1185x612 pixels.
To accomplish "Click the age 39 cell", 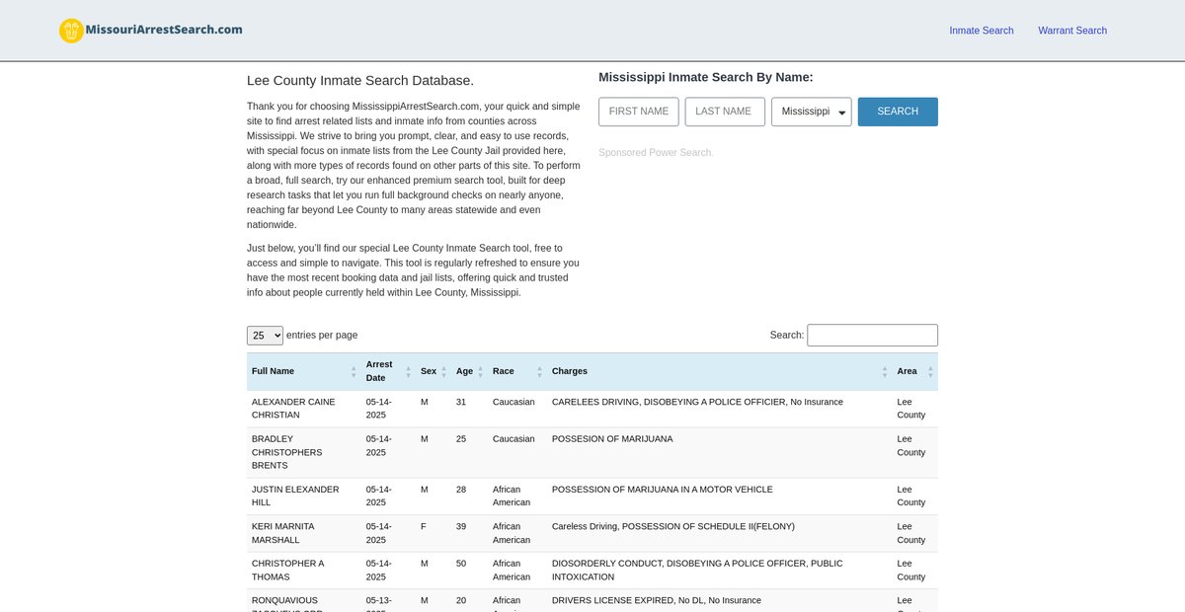I will click(469, 533).
